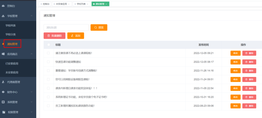This screenshot has height=118, width=262.
Task: Click the windows icon beside 应用商店
Action: coord(3,54)
